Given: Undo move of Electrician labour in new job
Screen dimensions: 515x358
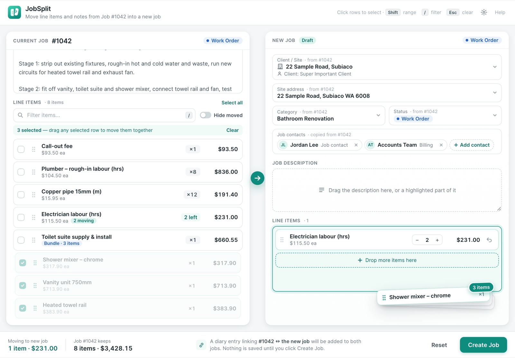Looking at the screenshot, I should tap(489, 240).
